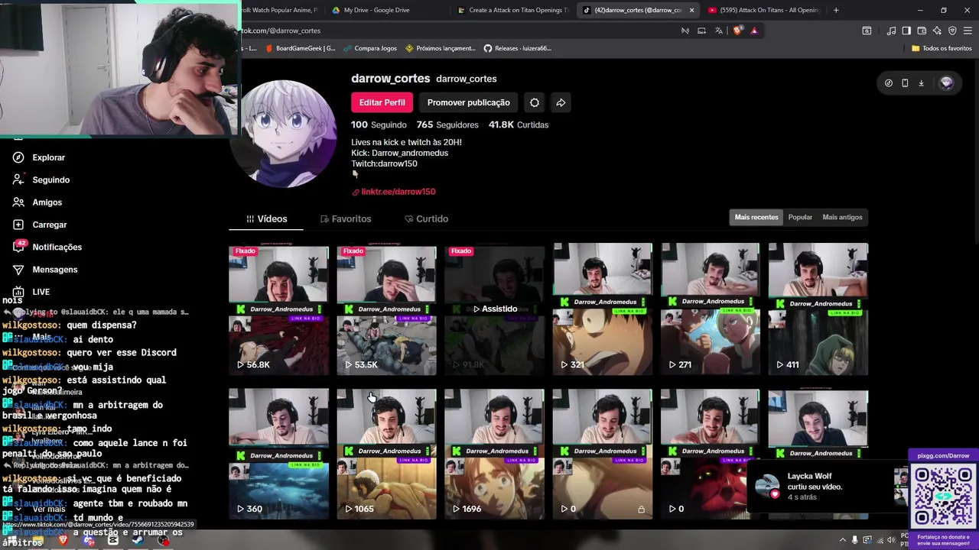Close the darrow_cortes TikTok browser tab
This screenshot has height=550, width=979.
tap(691, 10)
